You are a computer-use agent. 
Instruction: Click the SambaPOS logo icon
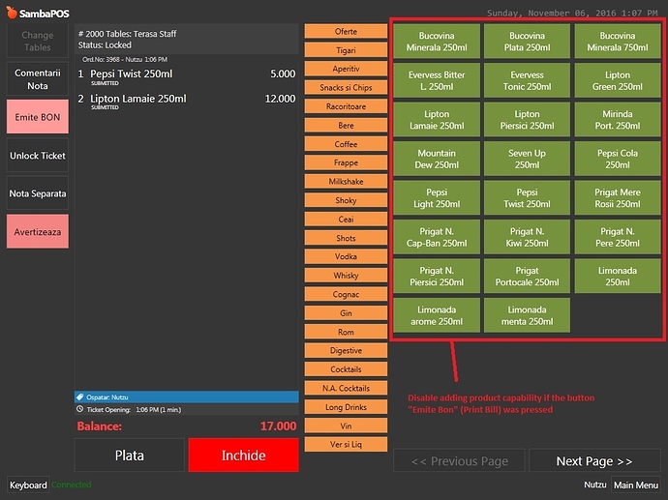click(12, 13)
